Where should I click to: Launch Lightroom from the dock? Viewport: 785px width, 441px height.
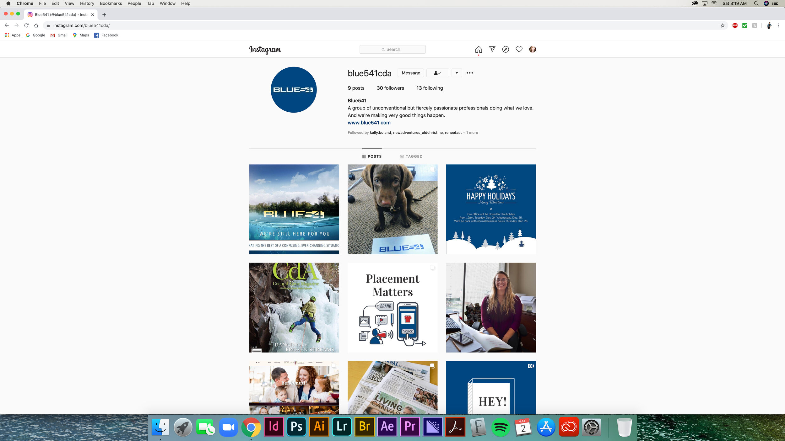tap(342, 427)
